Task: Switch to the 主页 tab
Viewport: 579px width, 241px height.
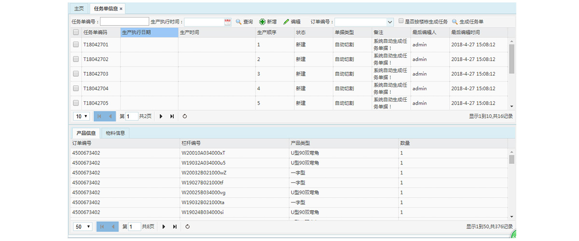Action: 78,8
